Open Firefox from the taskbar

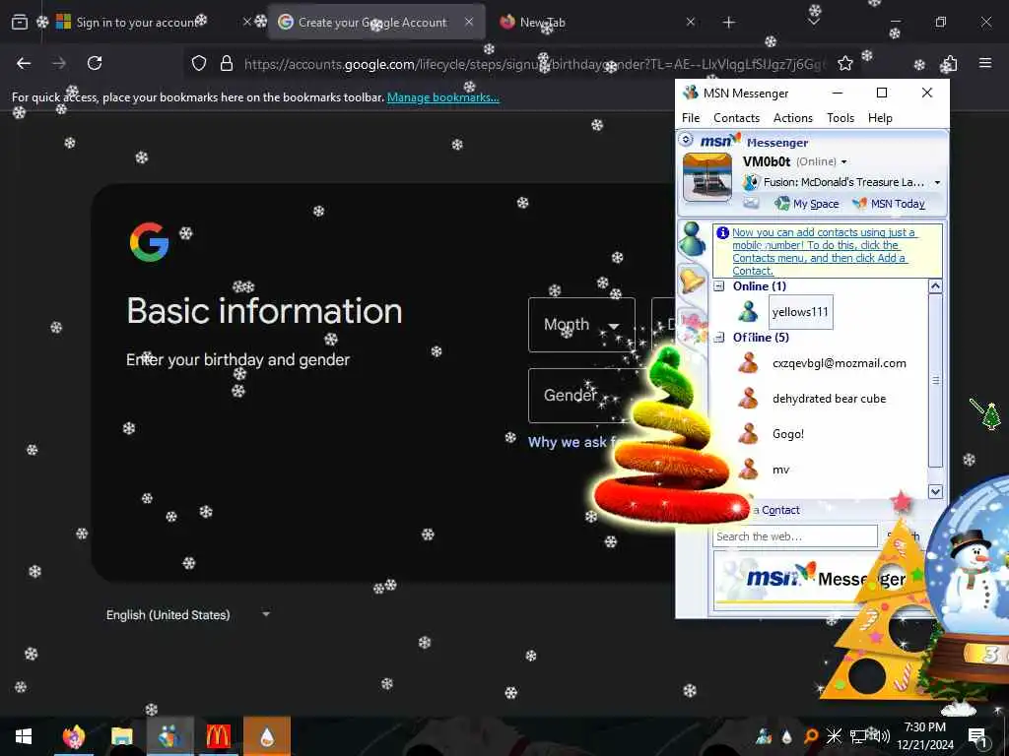tap(74, 736)
